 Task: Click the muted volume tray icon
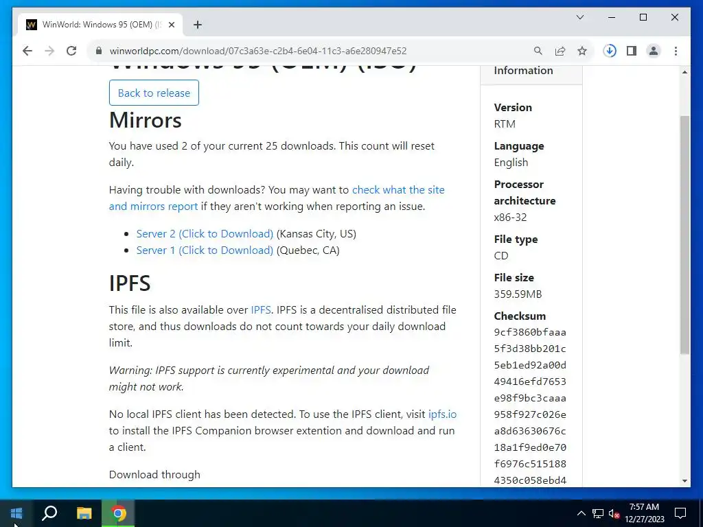(x=614, y=513)
